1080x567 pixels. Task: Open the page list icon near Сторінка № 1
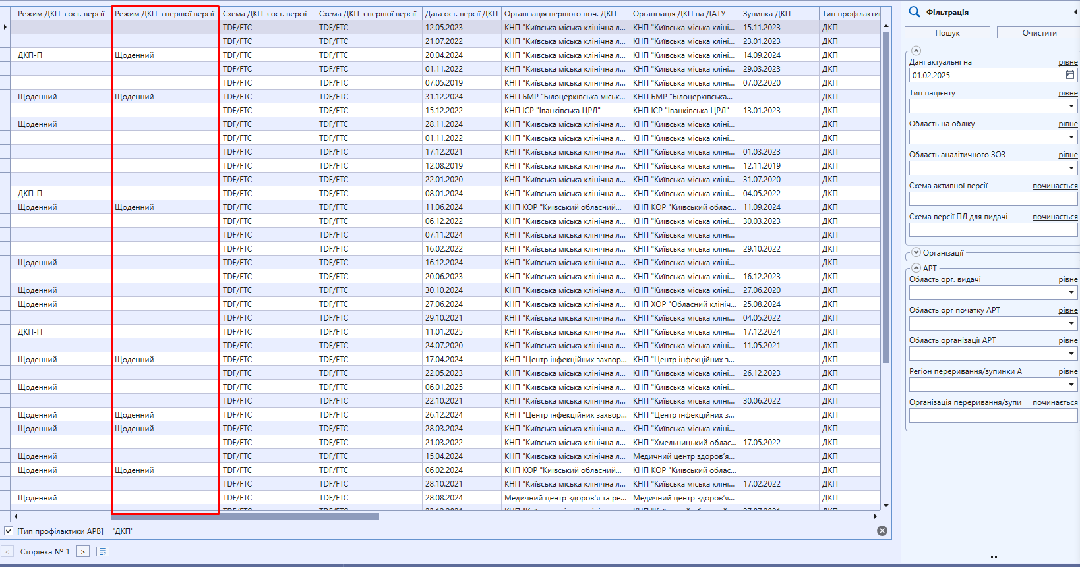tap(103, 551)
